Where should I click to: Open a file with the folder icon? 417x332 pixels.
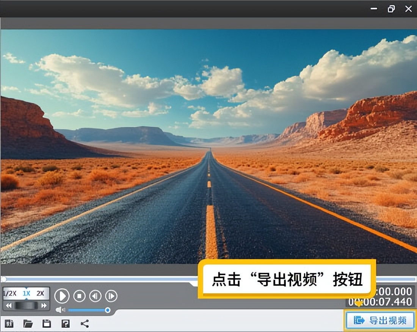28,323
